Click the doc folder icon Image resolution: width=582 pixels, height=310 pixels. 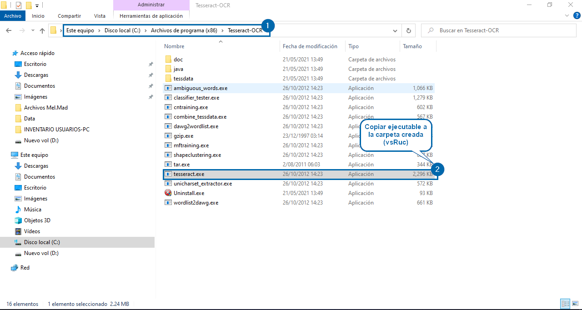[x=168, y=60]
